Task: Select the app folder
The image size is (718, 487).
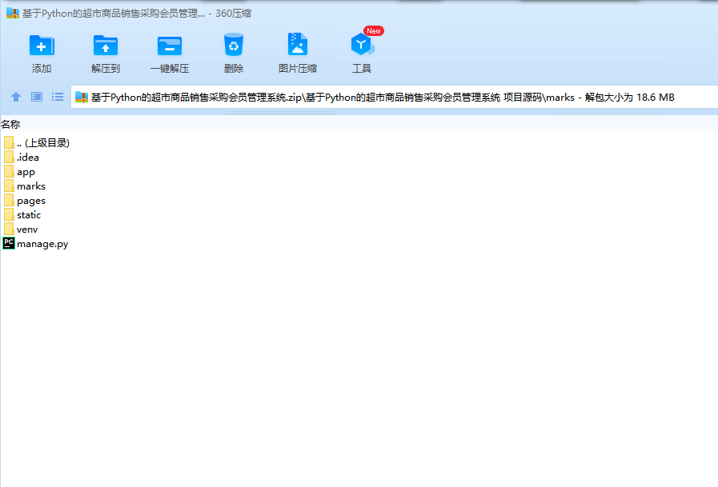Action: tap(19, 172)
